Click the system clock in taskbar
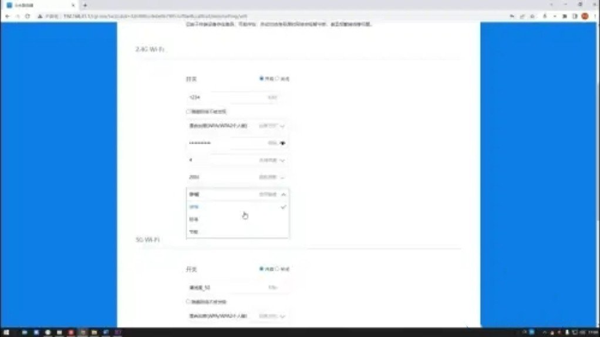The width and height of the screenshot is (600, 337). click(593, 332)
